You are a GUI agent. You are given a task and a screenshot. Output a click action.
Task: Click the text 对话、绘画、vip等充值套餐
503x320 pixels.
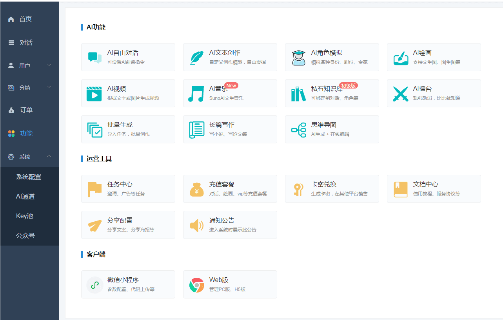[x=238, y=194]
